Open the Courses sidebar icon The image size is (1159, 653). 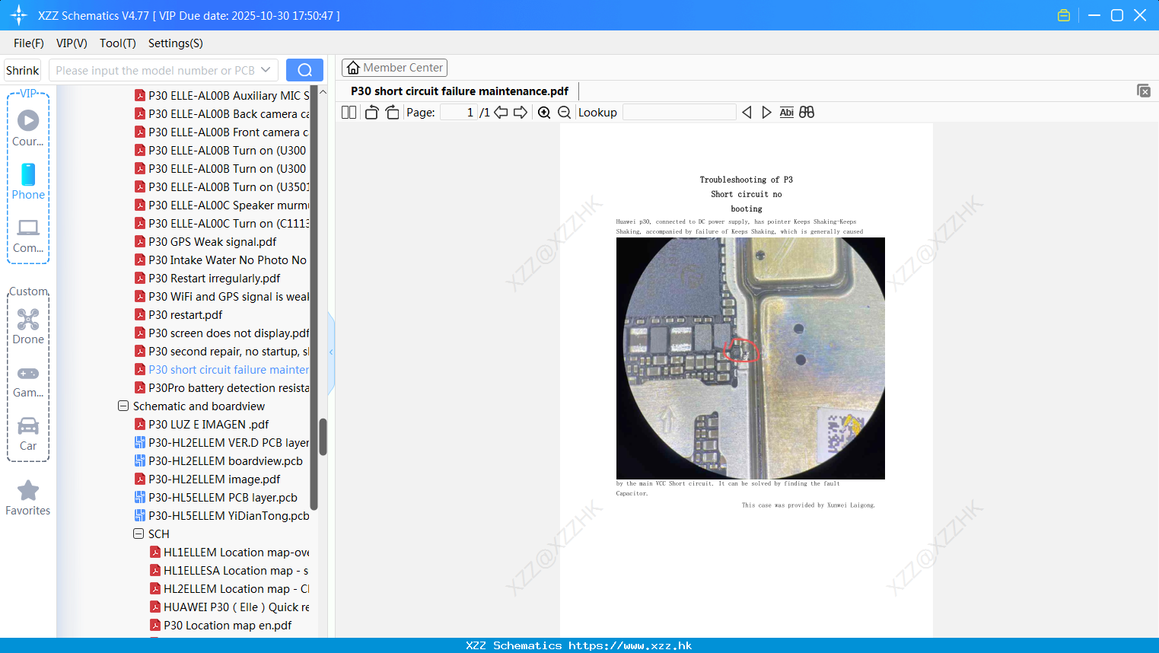28,127
